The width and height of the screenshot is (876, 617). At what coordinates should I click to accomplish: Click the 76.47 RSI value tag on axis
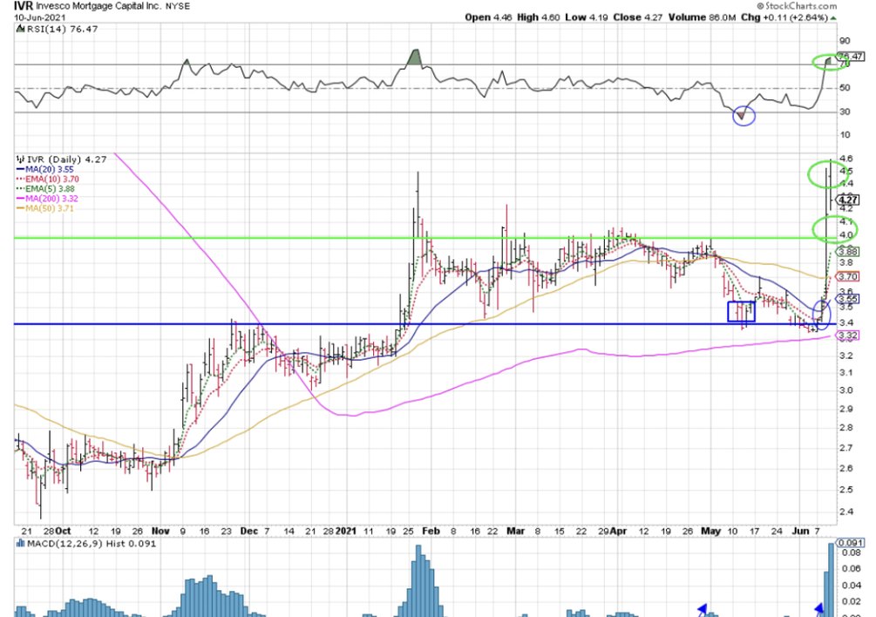pyautogui.click(x=851, y=57)
